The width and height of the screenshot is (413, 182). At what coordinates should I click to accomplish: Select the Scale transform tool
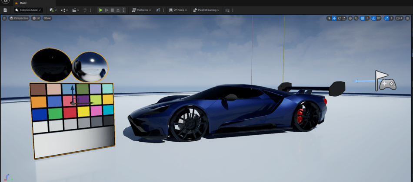pyautogui.click(x=344, y=18)
